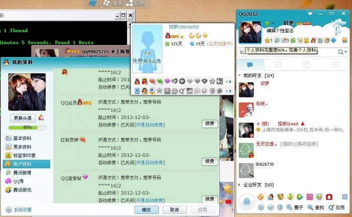Open the red shopping bag icon

[x=329, y=197]
